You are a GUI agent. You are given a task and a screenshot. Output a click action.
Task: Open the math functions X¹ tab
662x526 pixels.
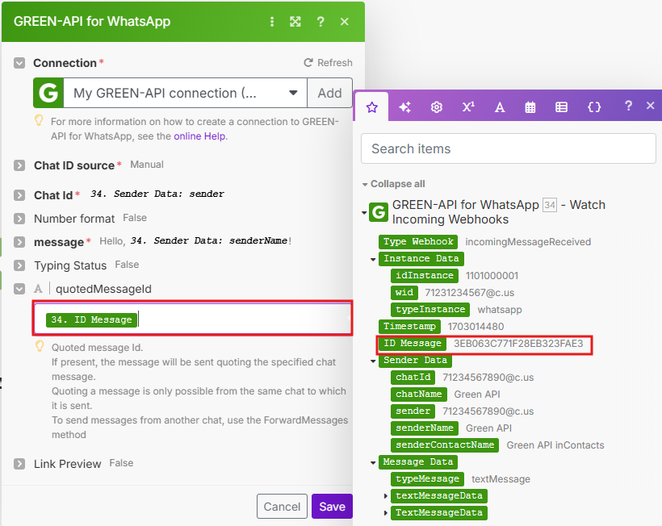(x=468, y=106)
